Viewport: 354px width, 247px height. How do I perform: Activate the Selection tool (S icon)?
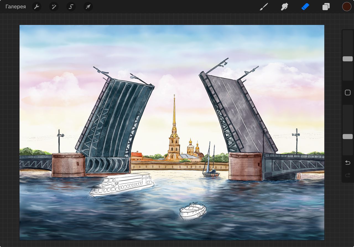(71, 7)
